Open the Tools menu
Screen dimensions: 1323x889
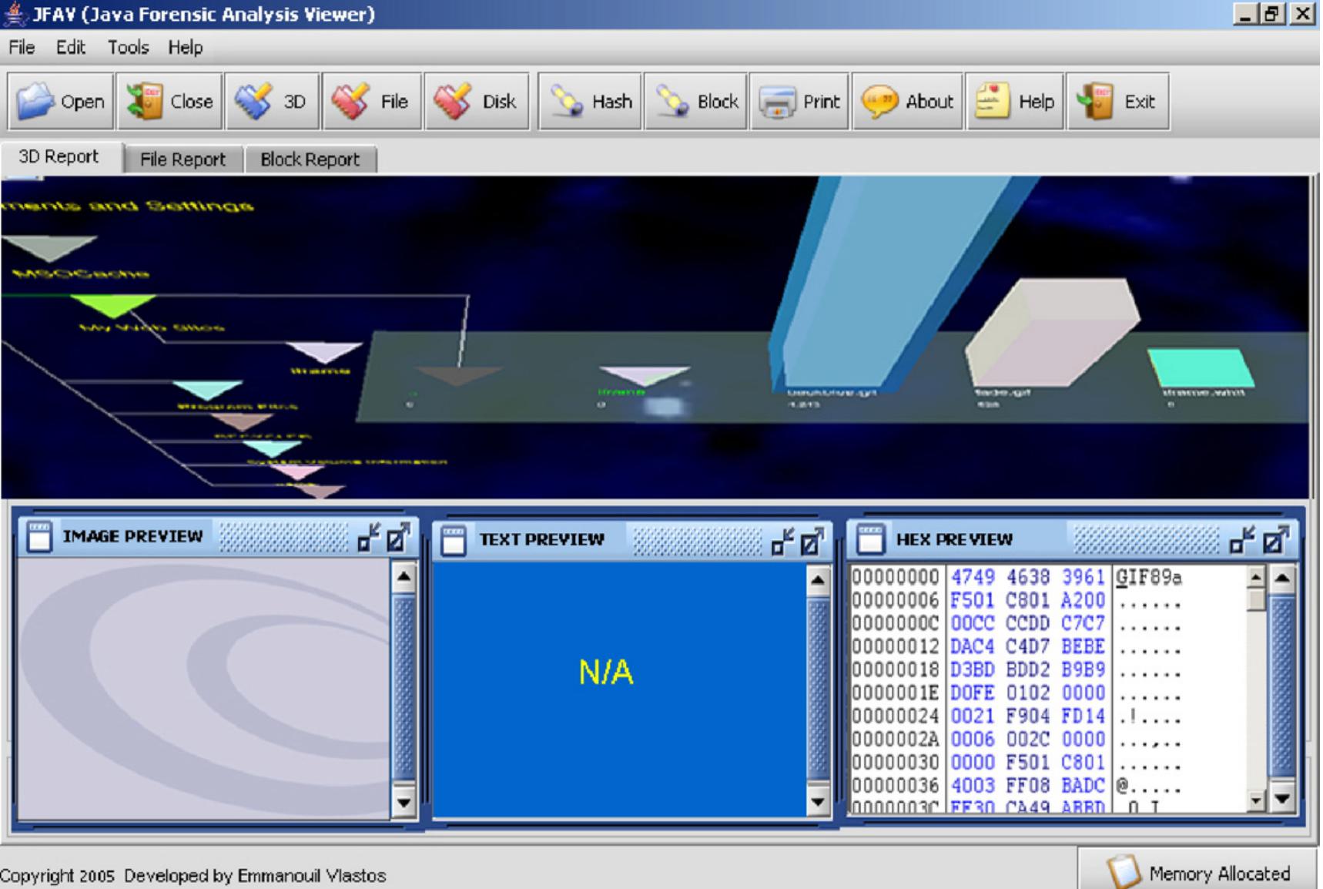pyautogui.click(x=128, y=48)
